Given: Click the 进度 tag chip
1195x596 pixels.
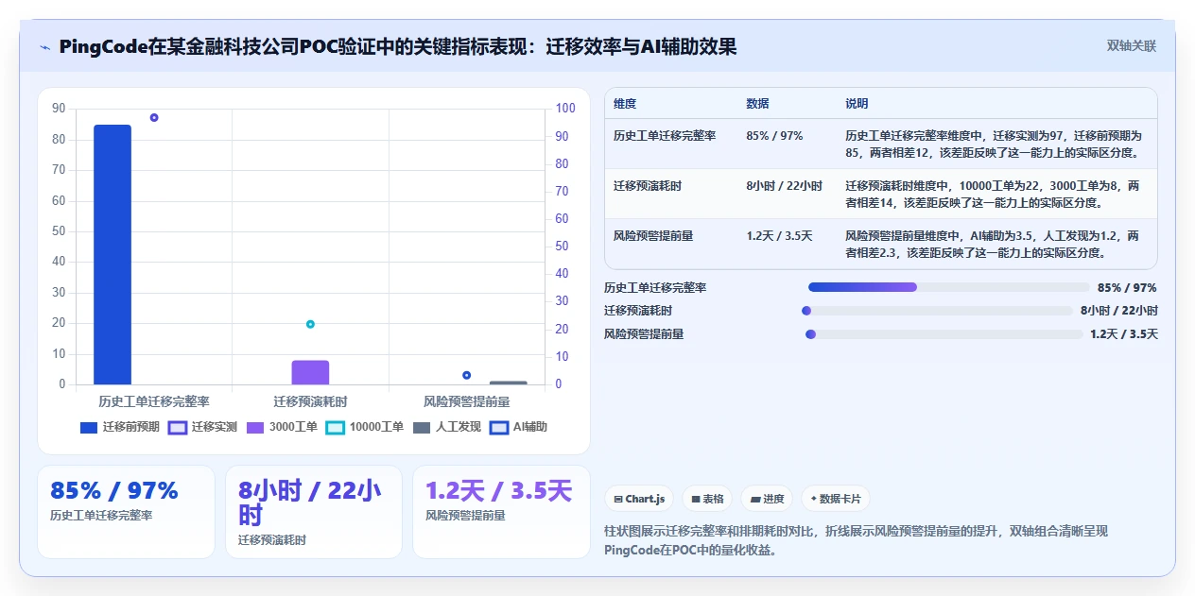Looking at the screenshot, I should (x=767, y=499).
